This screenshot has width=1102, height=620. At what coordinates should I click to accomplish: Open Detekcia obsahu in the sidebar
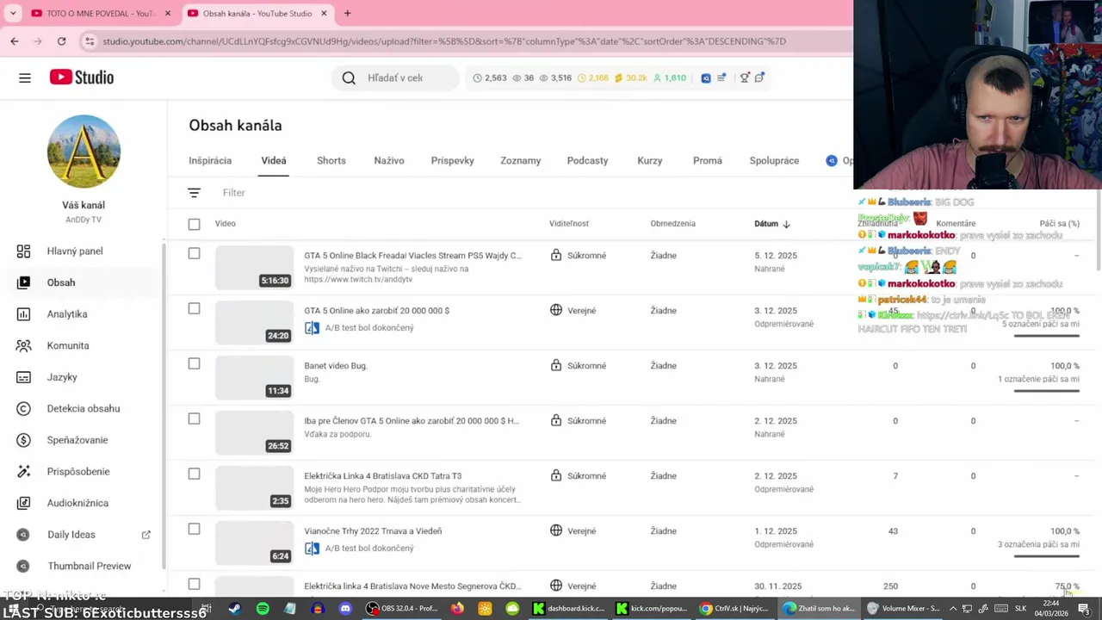coord(84,408)
